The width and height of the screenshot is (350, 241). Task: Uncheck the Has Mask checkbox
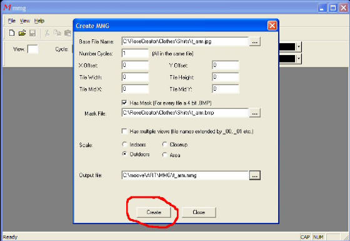[x=124, y=103]
